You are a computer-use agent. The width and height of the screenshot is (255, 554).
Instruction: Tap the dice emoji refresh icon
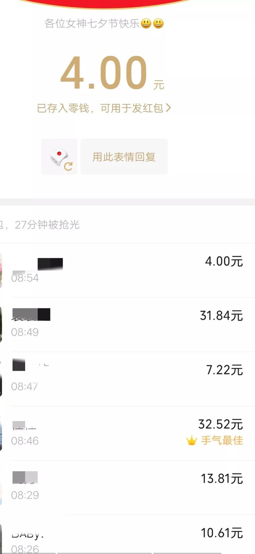pos(59,156)
